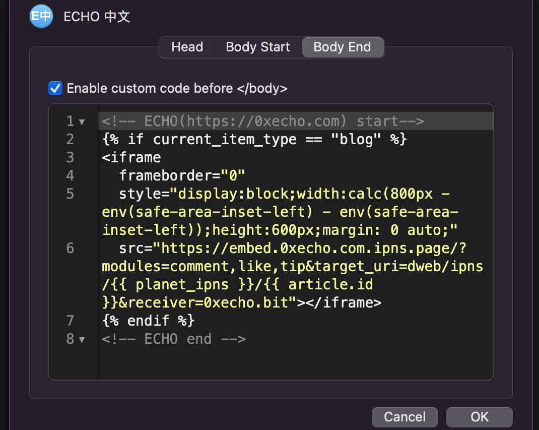Toggle Enable custom code before </body> checkbox

55,88
